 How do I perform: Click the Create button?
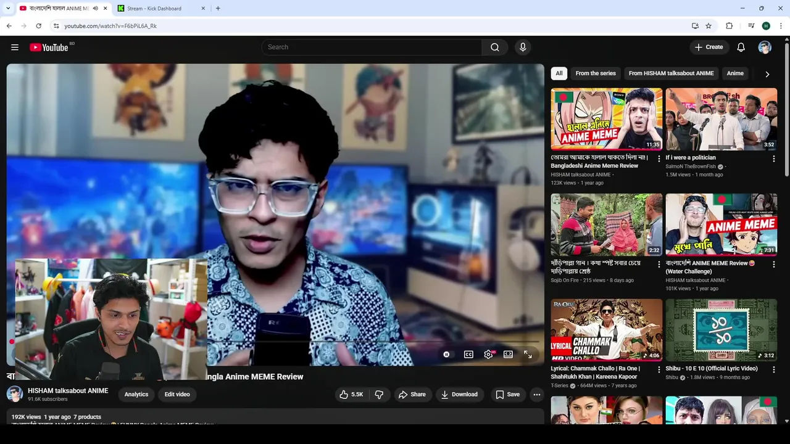point(709,47)
